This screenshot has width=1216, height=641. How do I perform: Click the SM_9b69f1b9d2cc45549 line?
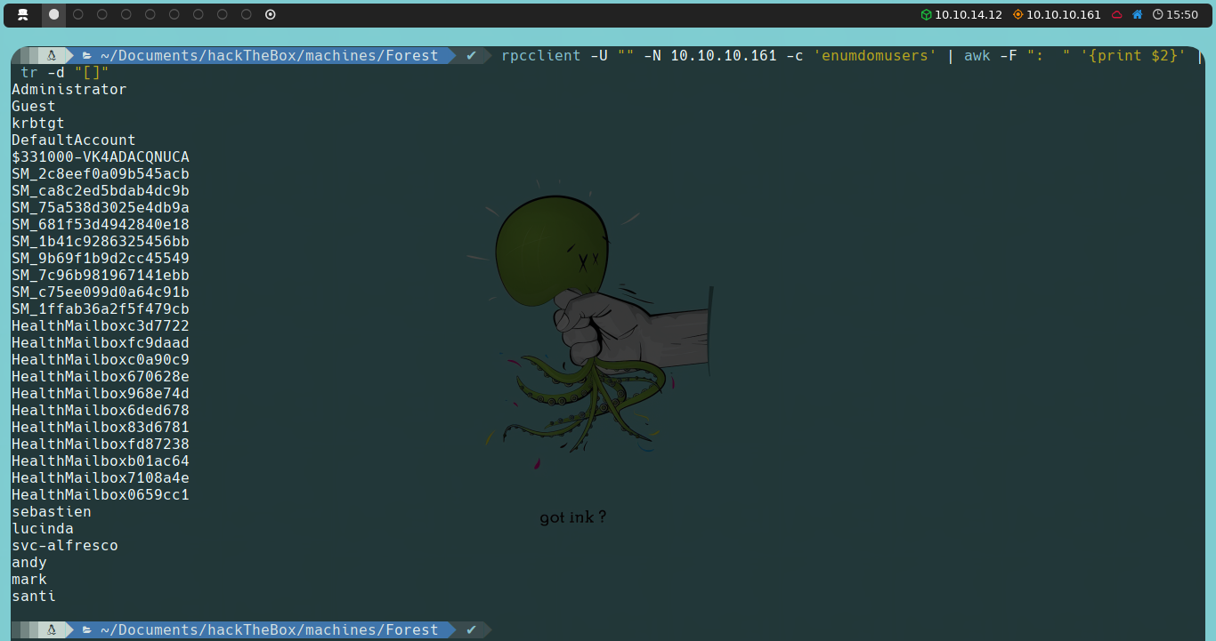tap(101, 258)
